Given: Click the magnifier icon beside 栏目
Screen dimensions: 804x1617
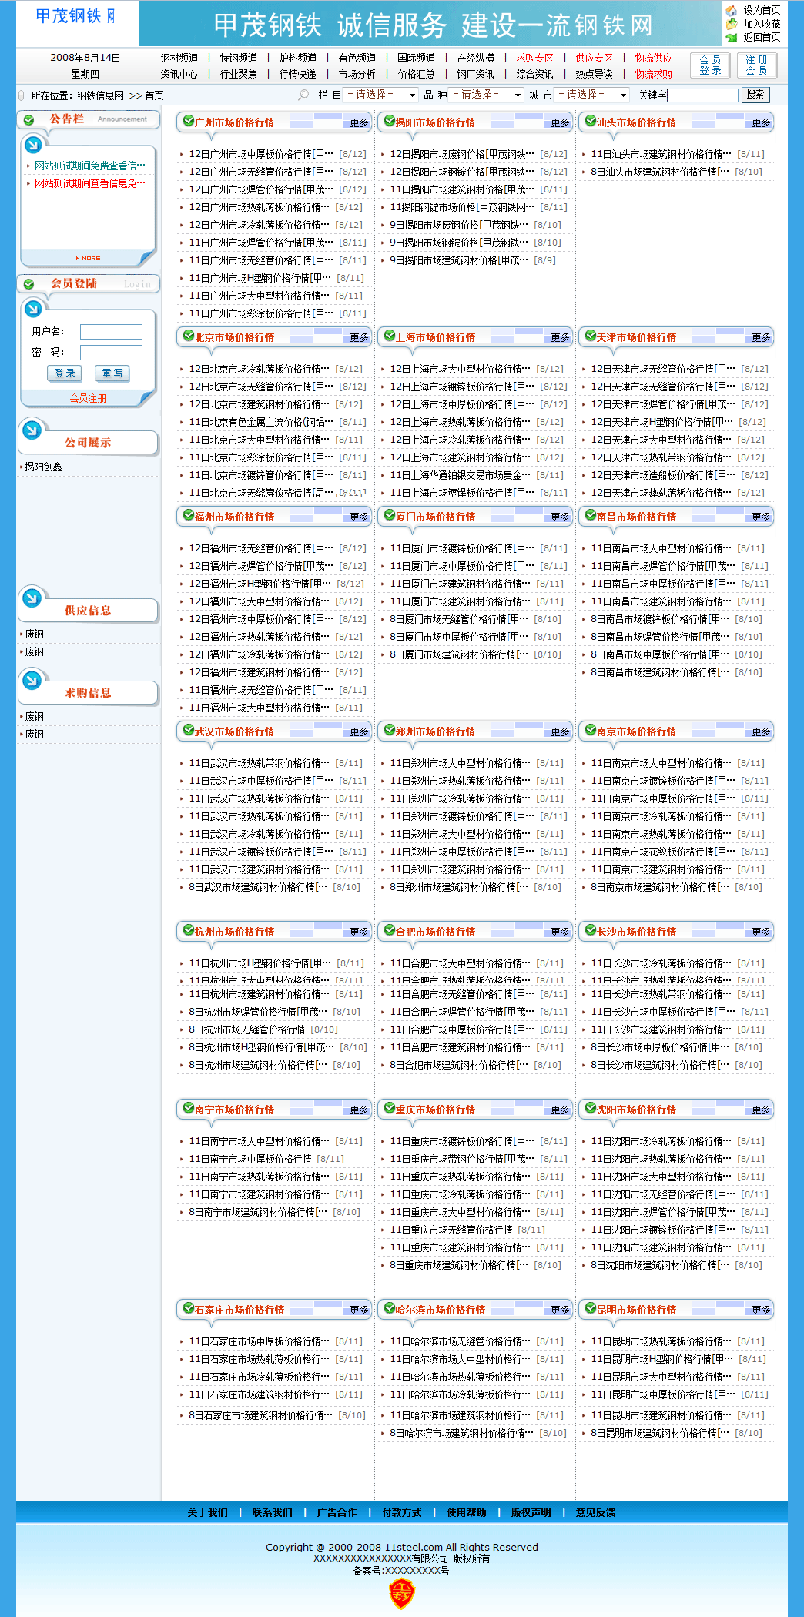Looking at the screenshot, I should (303, 95).
